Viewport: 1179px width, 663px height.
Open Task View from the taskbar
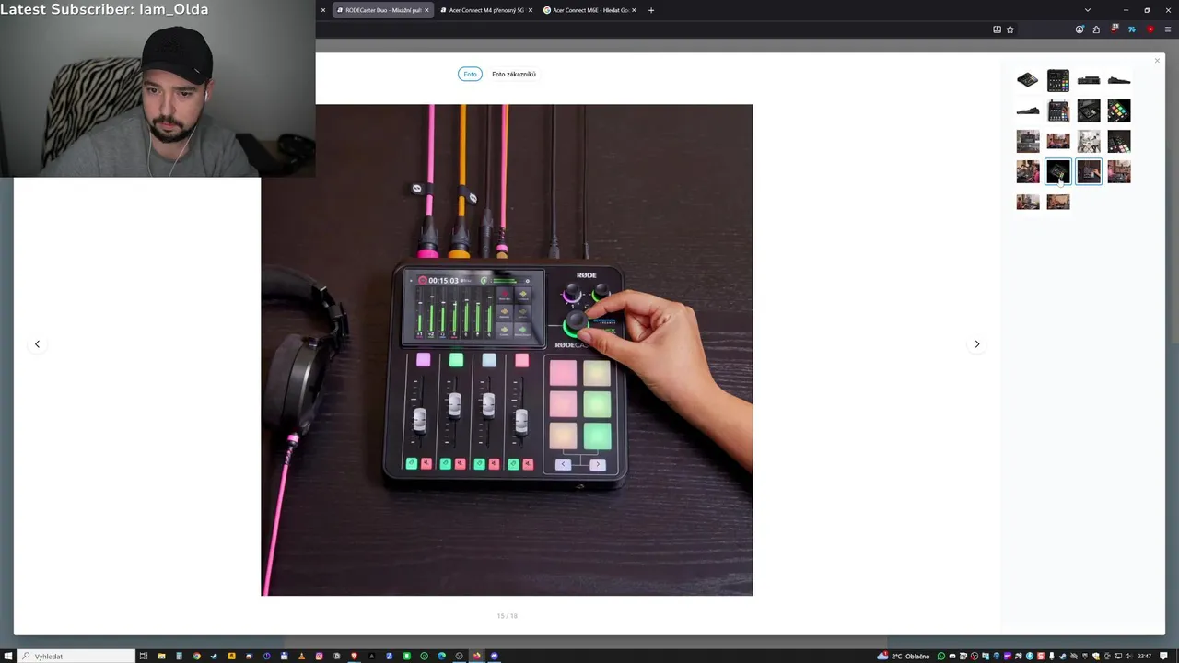[x=144, y=656]
